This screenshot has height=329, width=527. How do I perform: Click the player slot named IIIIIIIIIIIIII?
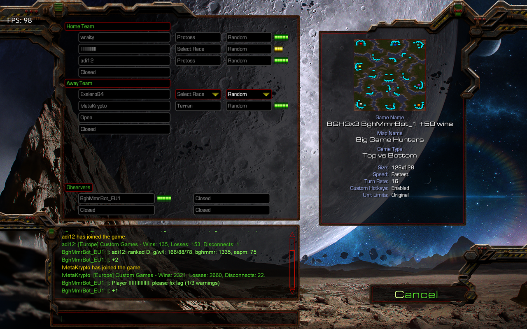pyautogui.click(x=124, y=49)
